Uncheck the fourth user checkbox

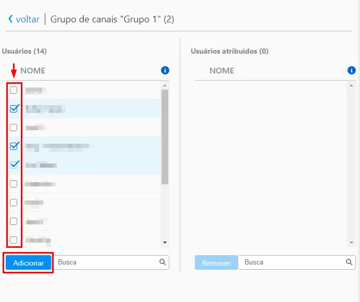point(14,146)
